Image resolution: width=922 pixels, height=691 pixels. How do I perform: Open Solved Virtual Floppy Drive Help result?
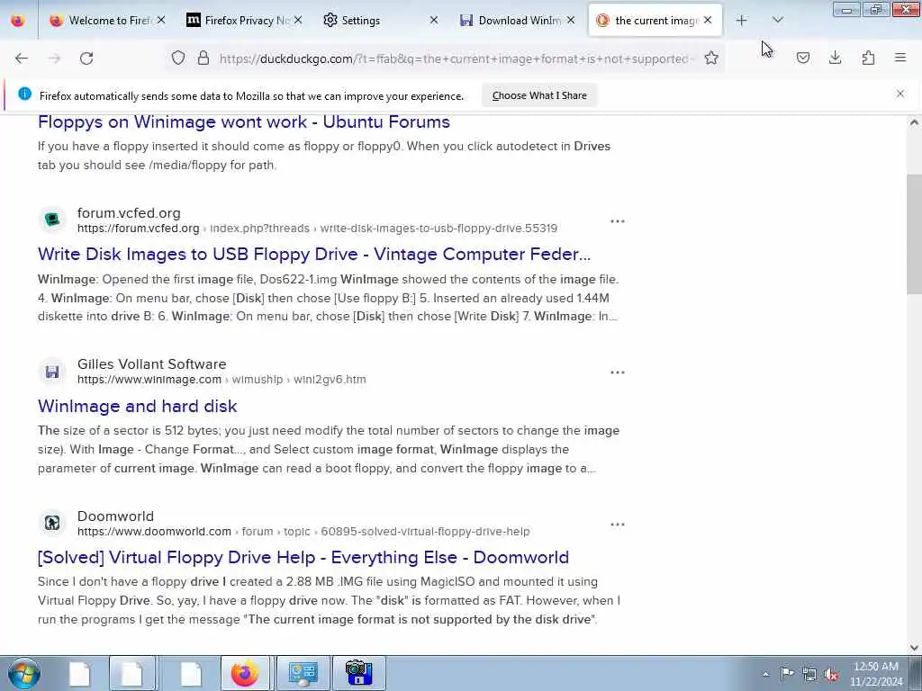pos(303,557)
